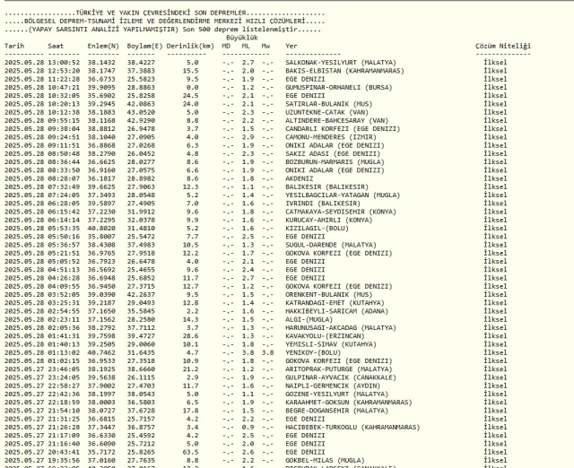Screen dimensions: 574x468
Task: Click CAMONU-MENDERES (IZMIR) location
Action: (331, 137)
